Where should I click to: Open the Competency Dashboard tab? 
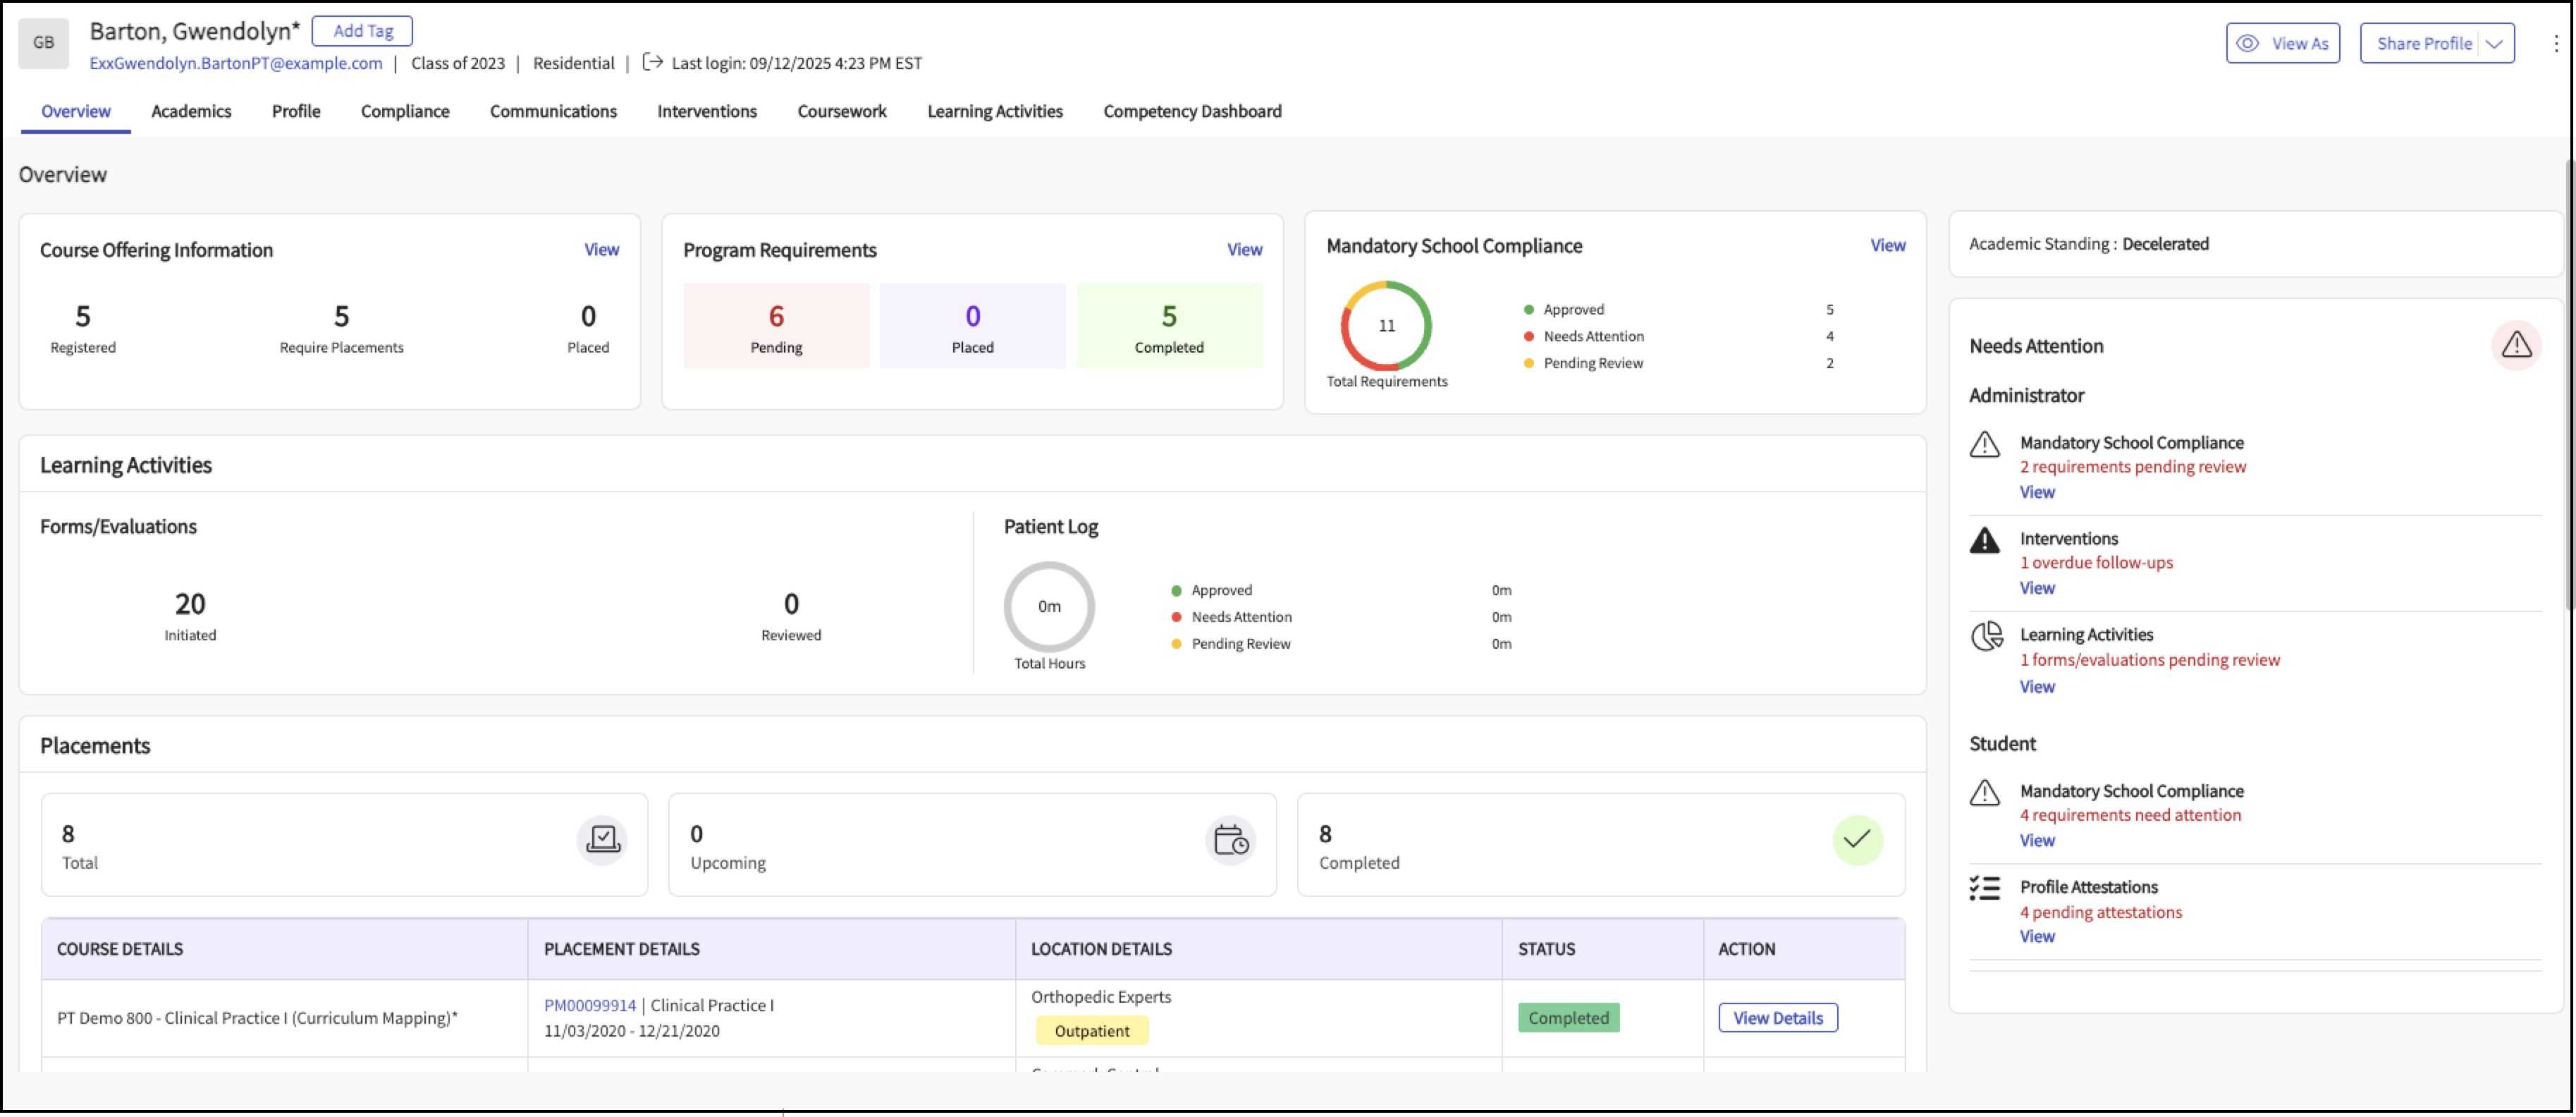[x=1191, y=111]
